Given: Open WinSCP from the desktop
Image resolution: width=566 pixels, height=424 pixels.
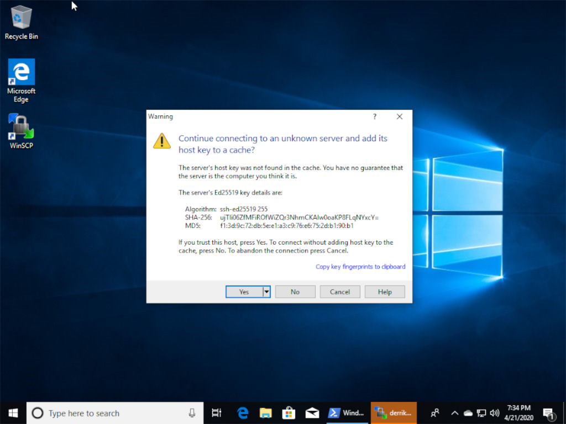Looking at the screenshot, I should pos(20,130).
